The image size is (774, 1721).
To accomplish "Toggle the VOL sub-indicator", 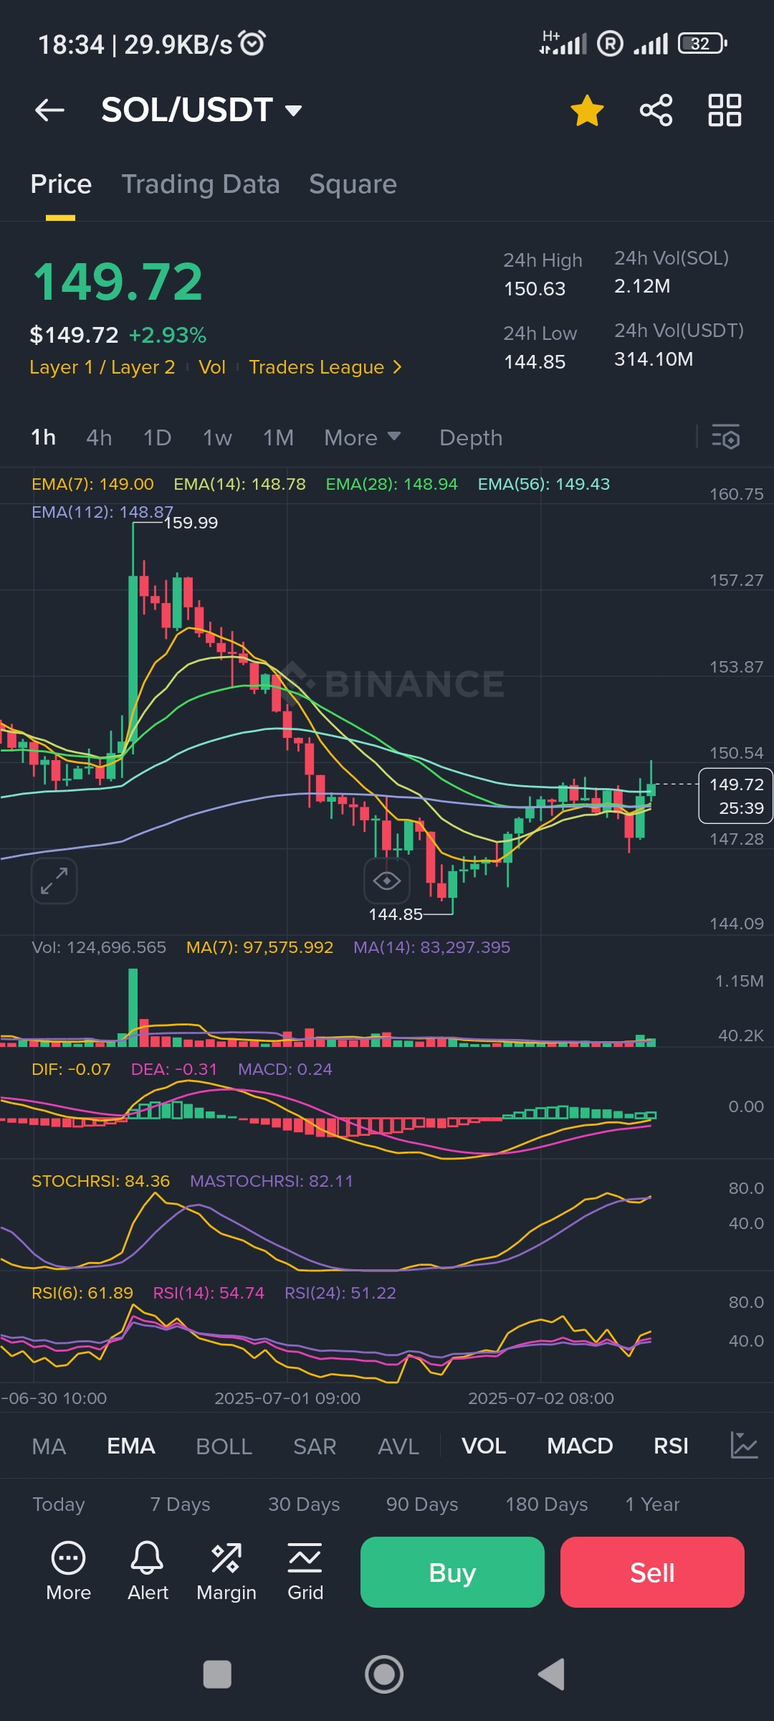I will [484, 1446].
